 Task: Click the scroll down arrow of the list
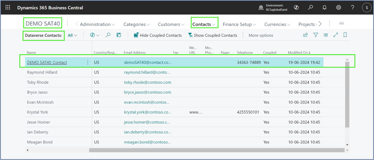(x=347, y=144)
